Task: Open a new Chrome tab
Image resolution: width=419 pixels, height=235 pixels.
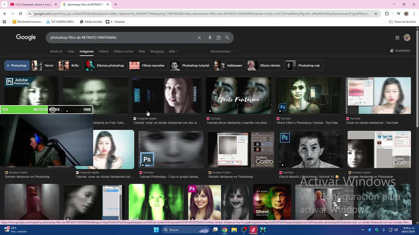Action: coord(116,5)
